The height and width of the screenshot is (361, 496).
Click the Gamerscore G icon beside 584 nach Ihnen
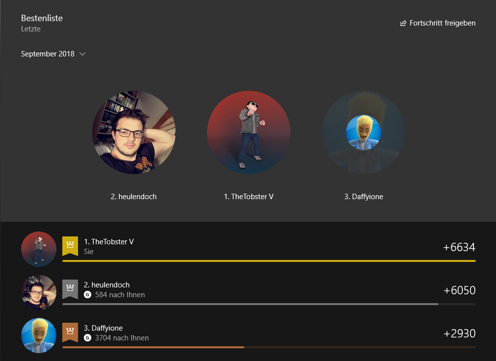click(x=88, y=295)
